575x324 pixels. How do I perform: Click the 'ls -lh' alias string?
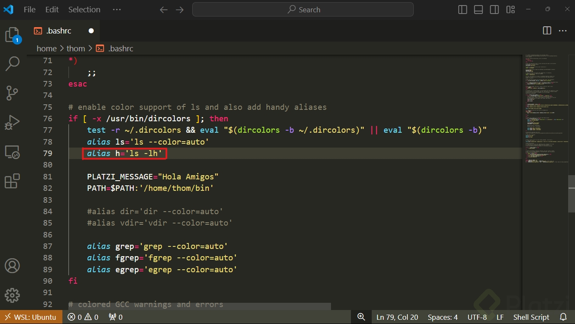[143, 153]
